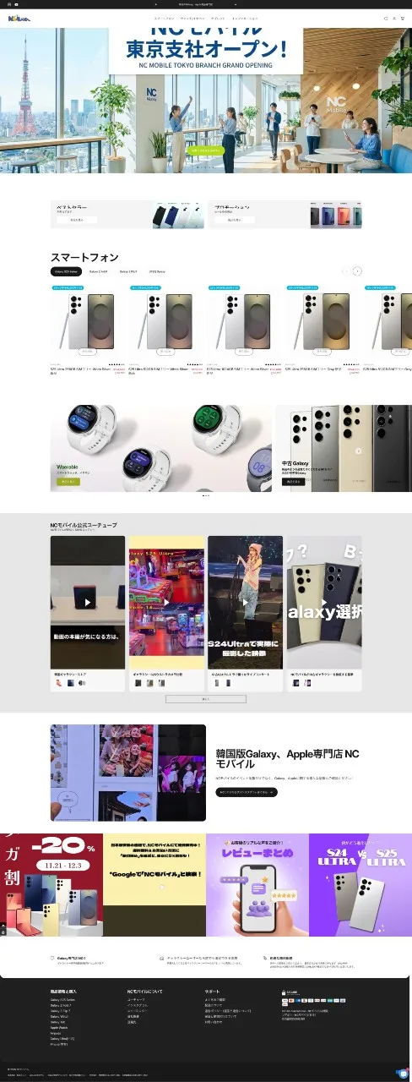This screenshot has height=1082, width=412.
Task: Click the green button on the Wearable banner
Action: click(x=68, y=481)
